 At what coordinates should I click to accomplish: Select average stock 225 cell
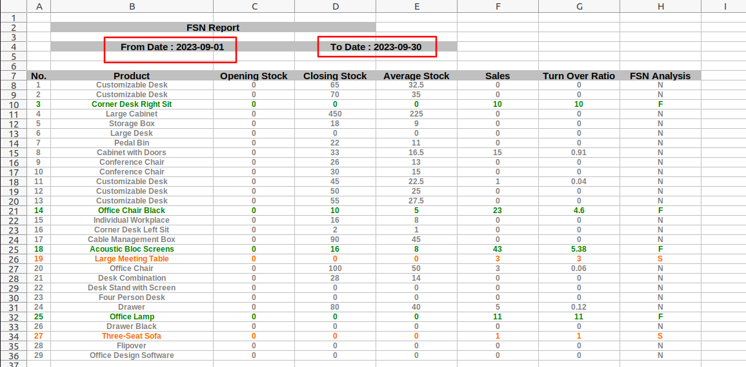click(x=417, y=114)
